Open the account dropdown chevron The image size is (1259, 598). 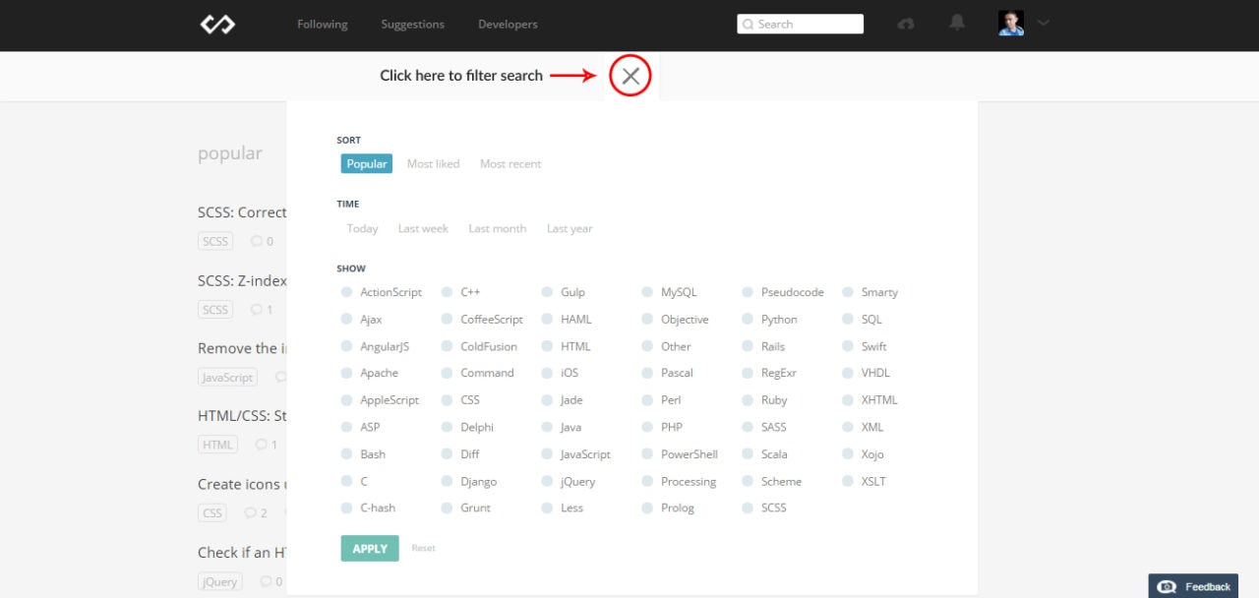[1043, 24]
